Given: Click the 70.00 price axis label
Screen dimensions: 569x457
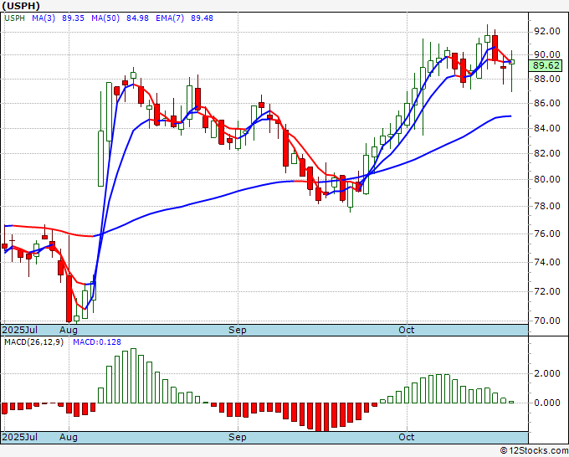Looking at the screenshot, I should [x=546, y=321].
